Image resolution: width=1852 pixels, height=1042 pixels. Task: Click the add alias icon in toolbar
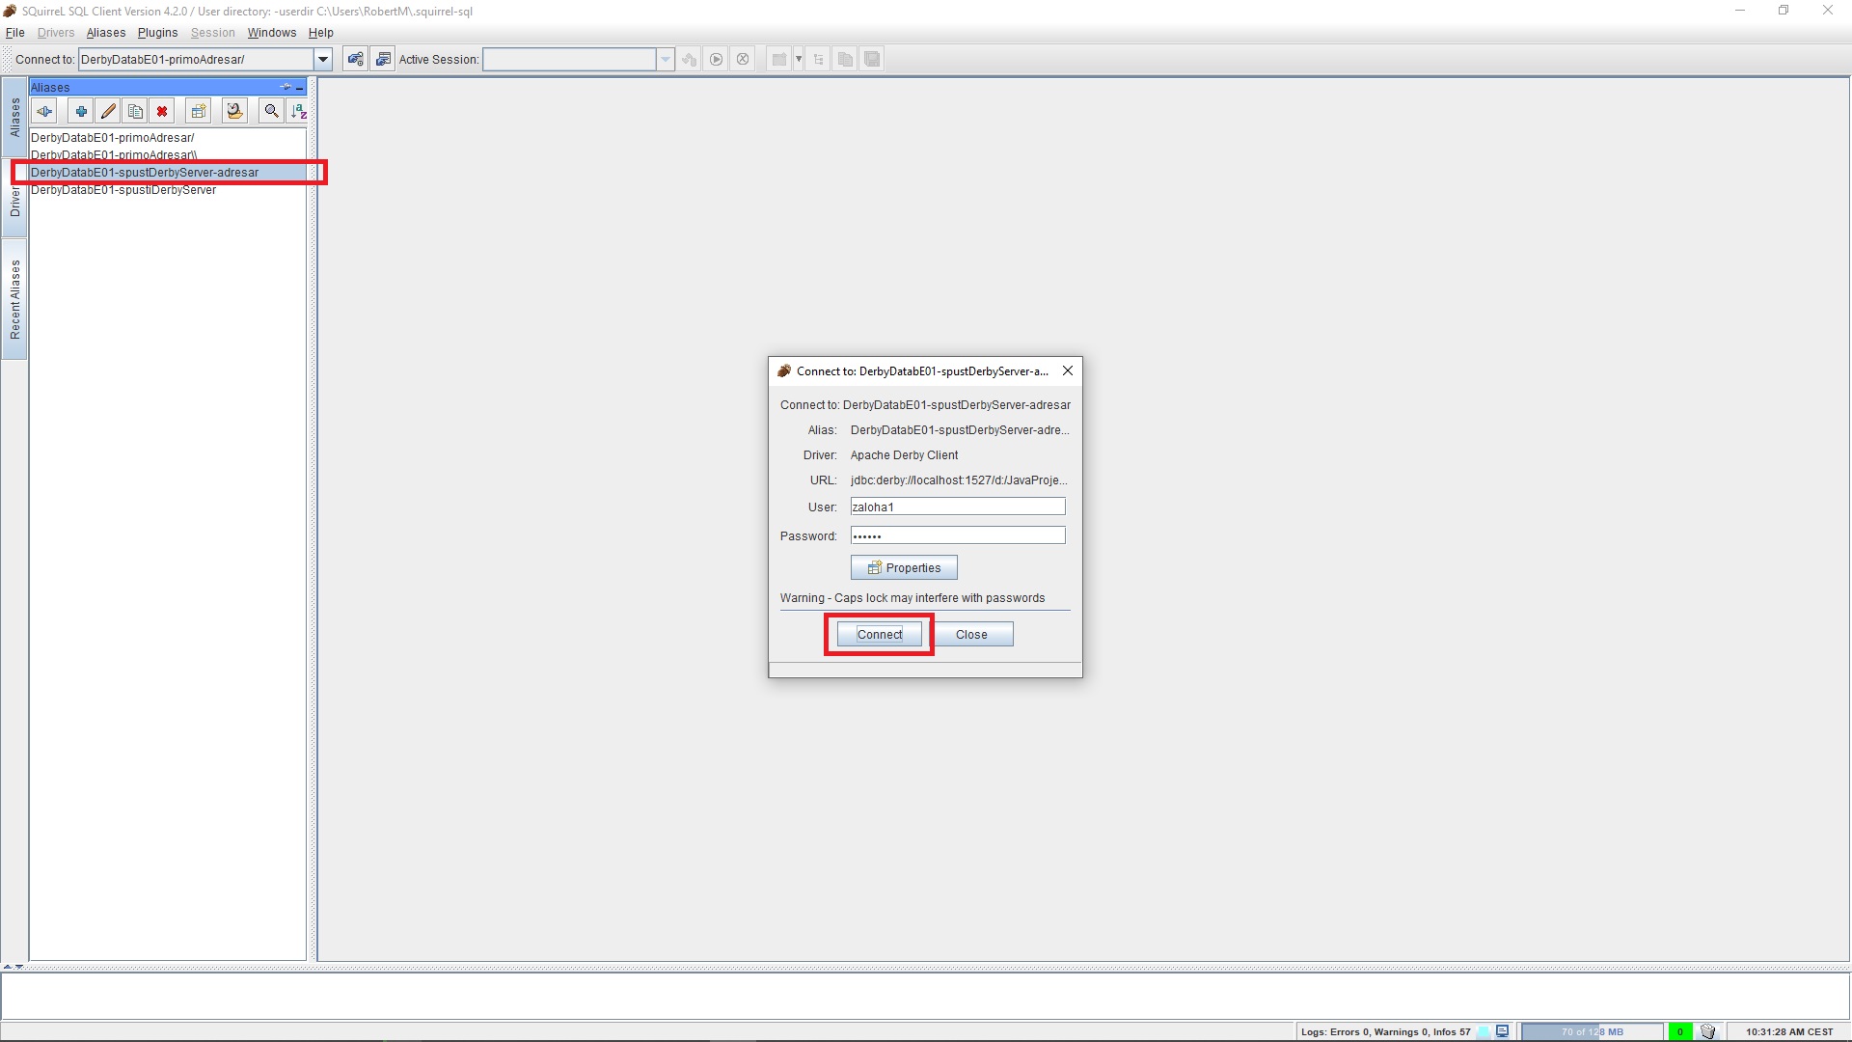click(81, 111)
